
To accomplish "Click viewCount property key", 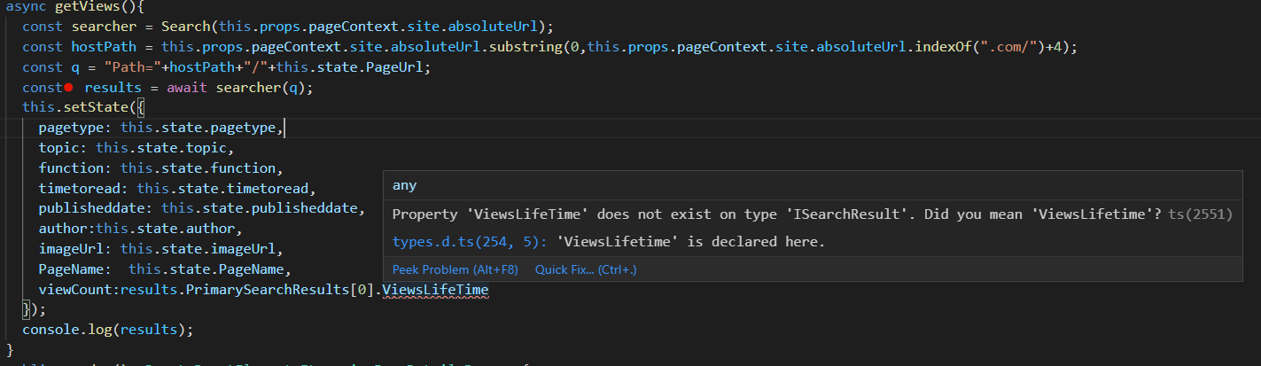I will click(75, 290).
